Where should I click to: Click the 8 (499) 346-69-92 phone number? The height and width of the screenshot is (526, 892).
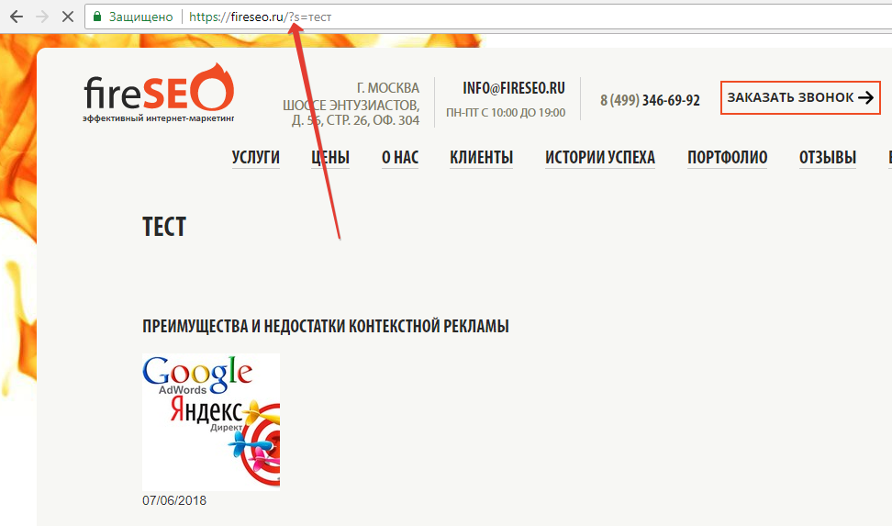650,100
